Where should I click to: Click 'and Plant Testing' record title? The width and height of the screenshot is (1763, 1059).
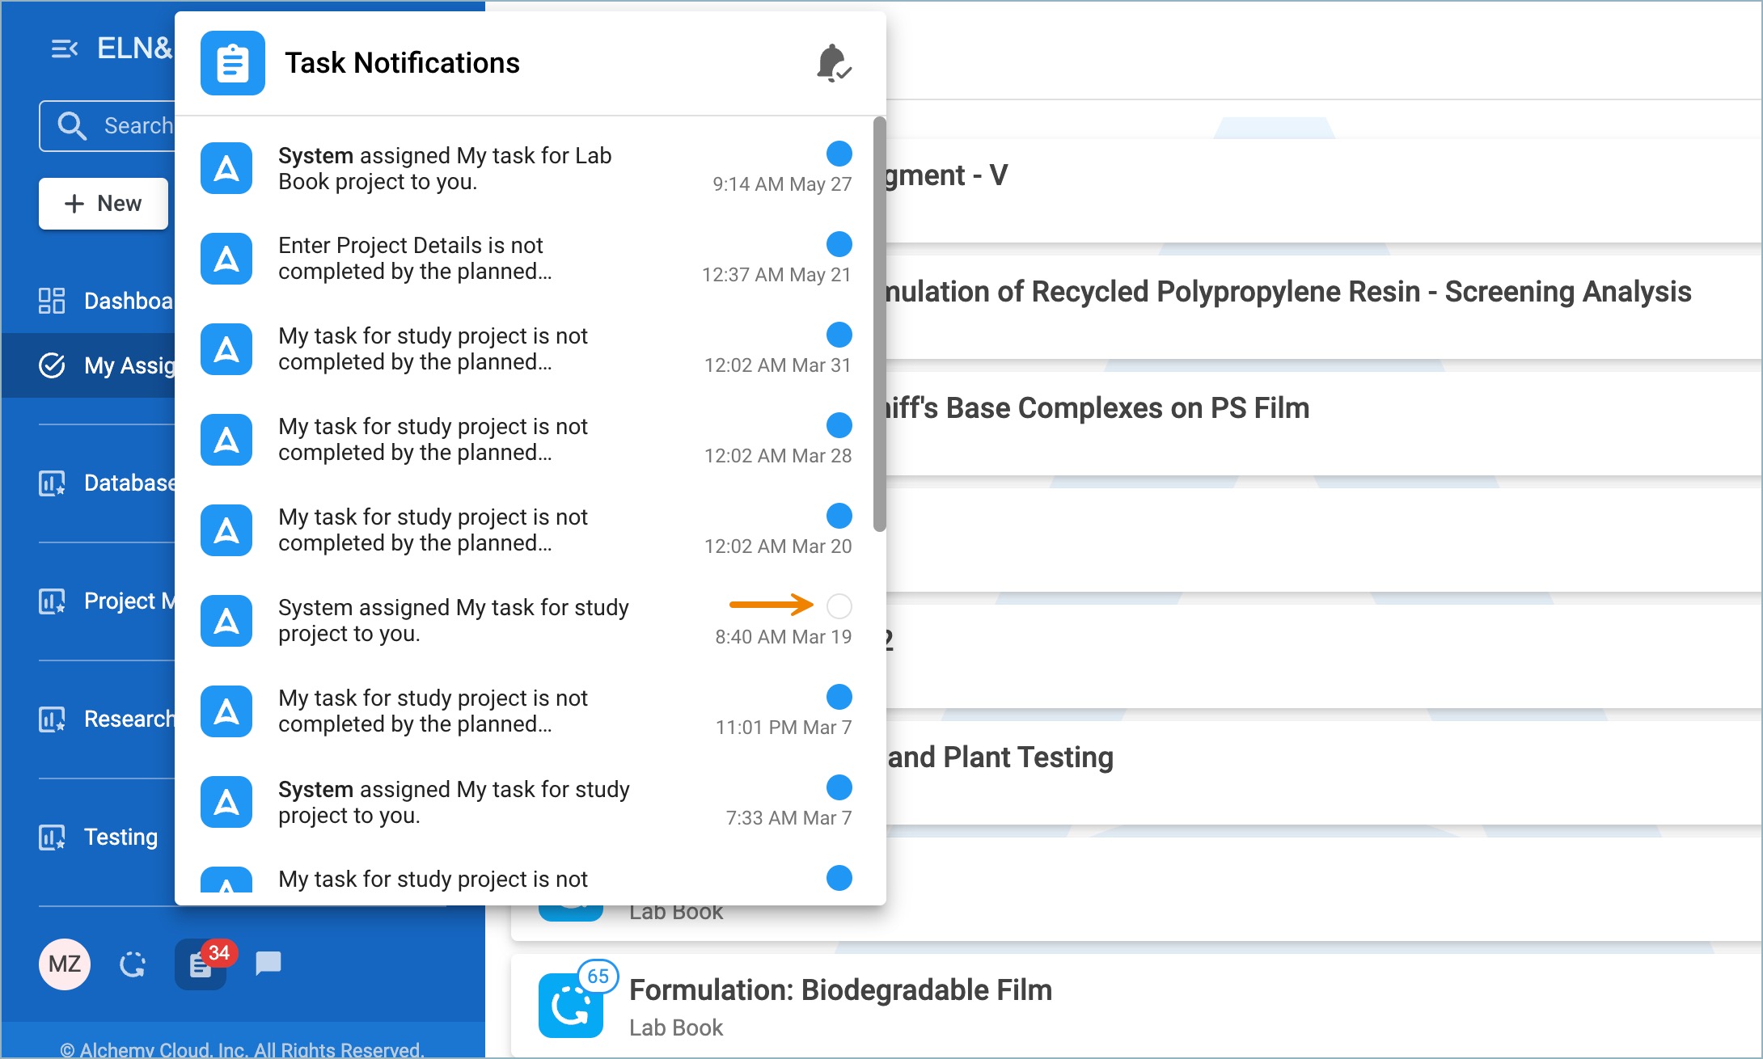1000,757
